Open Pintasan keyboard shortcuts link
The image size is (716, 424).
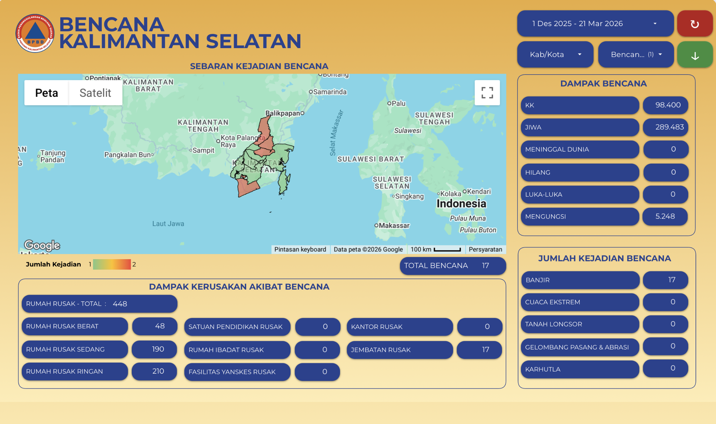pyautogui.click(x=300, y=249)
